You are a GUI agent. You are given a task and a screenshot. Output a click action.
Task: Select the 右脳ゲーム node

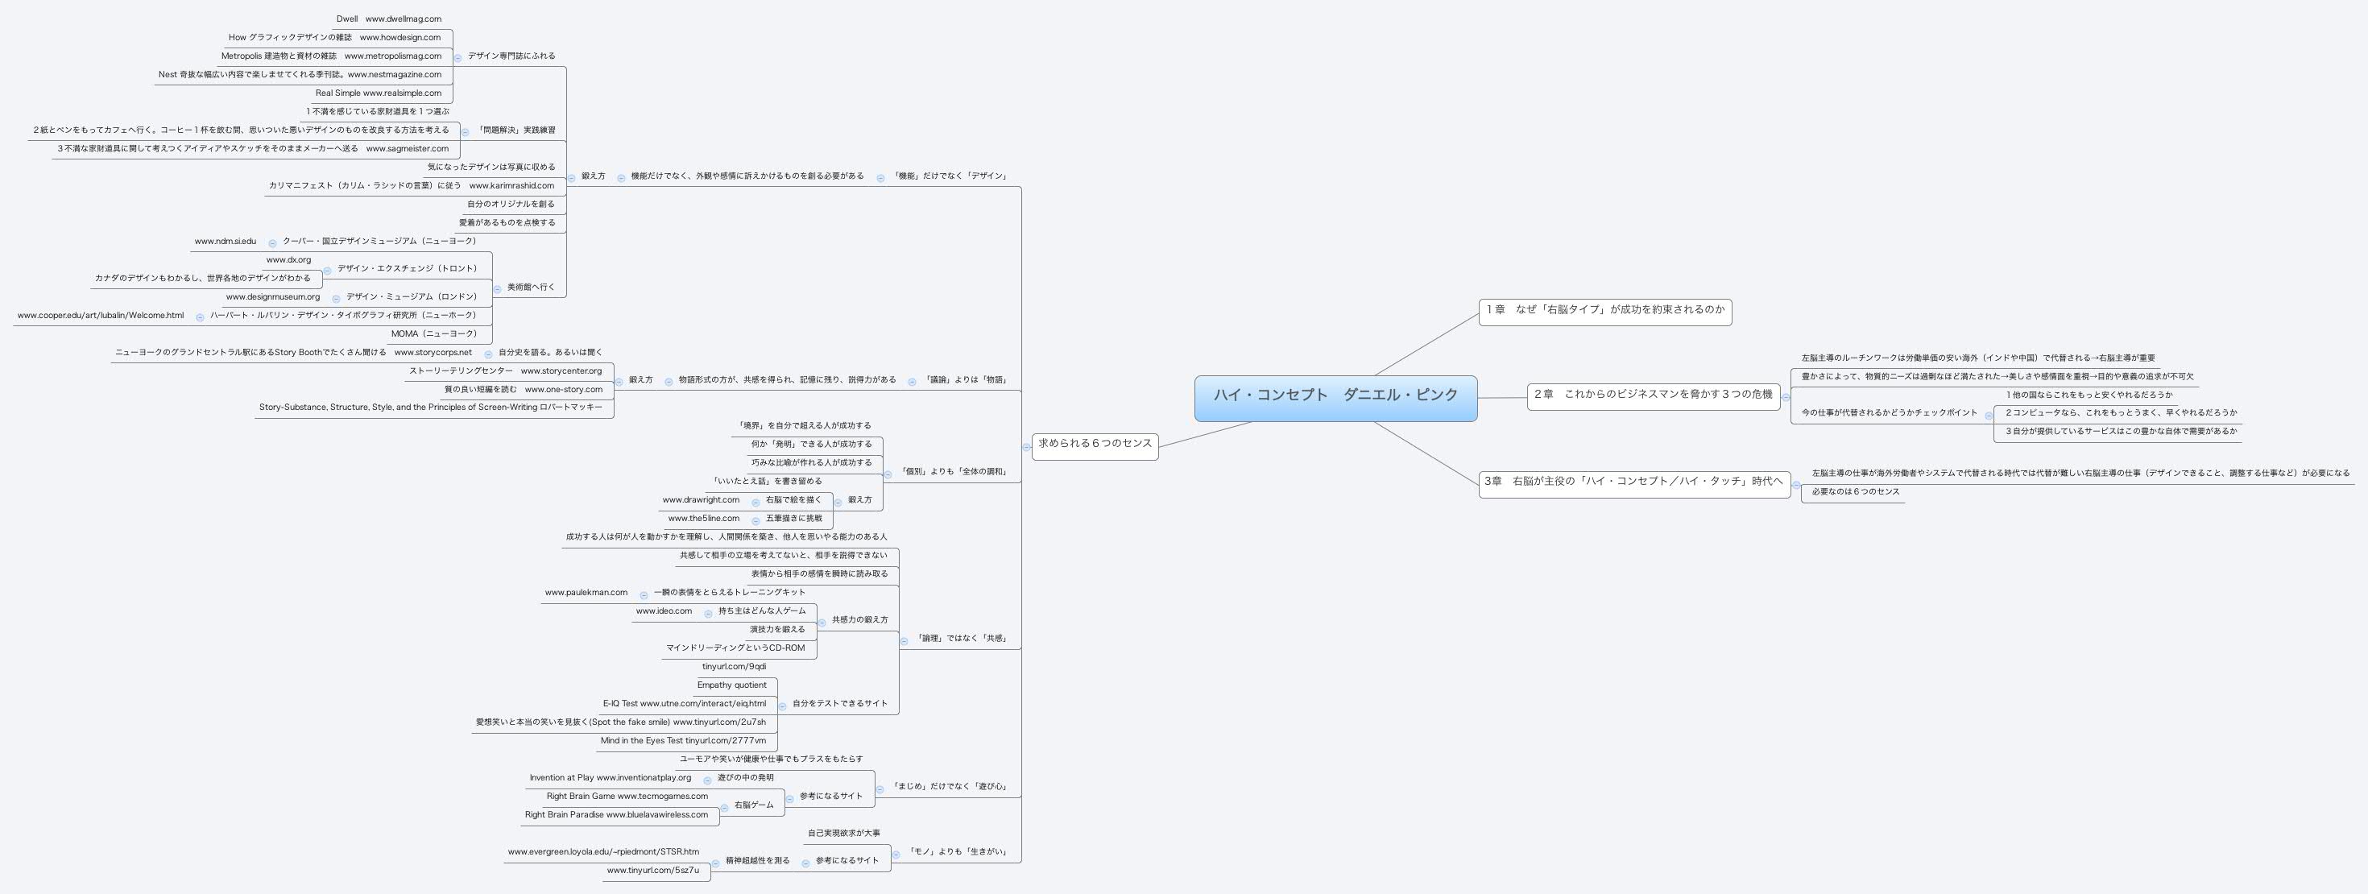pos(753,804)
